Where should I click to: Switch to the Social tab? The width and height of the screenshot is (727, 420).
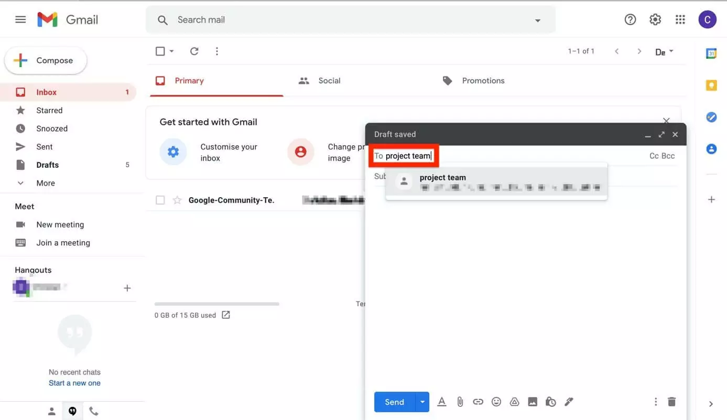coord(329,81)
